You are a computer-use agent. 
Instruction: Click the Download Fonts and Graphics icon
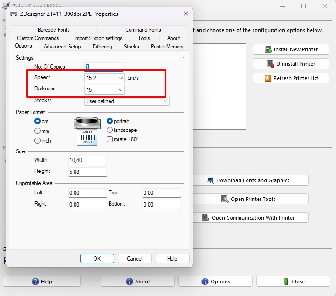(x=210, y=180)
